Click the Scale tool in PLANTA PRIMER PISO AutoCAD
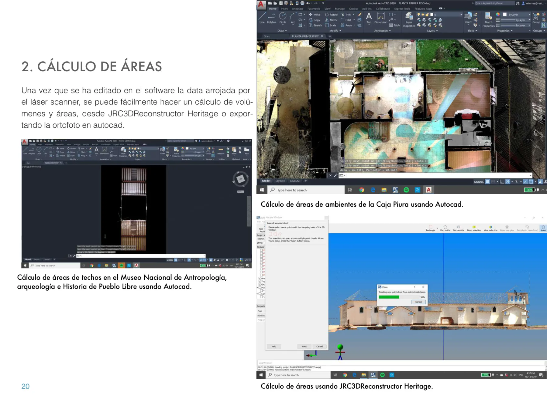This screenshot has height=399, width=547. pos(331,25)
